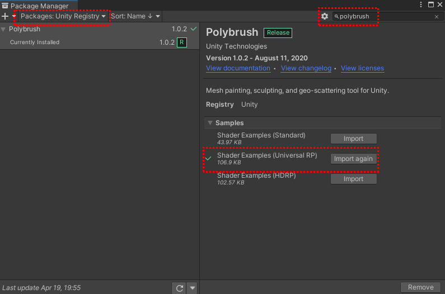Screen dimensions: 445x294
Task: Click the Version 1.0.2 date text
Action: (x=257, y=58)
